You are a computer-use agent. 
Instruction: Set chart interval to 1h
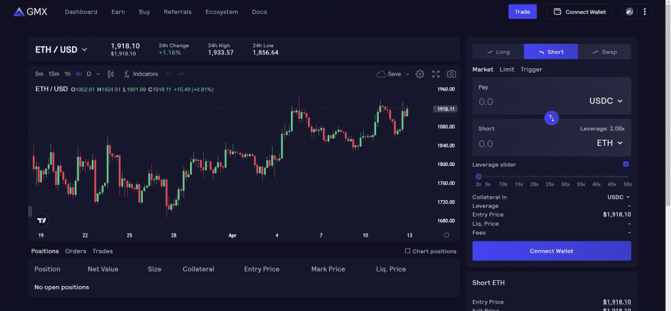click(67, 74)
